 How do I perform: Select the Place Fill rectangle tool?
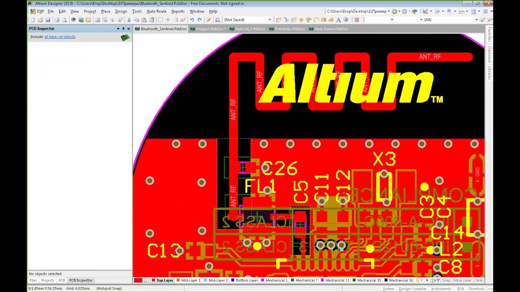coord(323,19)
